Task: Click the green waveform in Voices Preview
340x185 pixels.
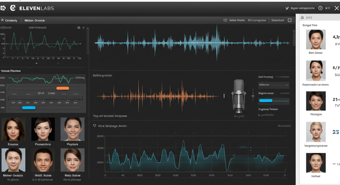Action: [41, 79]
